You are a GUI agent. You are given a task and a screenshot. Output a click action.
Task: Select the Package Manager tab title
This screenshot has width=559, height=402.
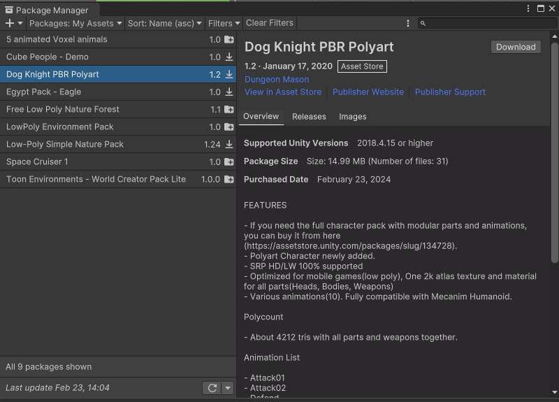point(52,10)
